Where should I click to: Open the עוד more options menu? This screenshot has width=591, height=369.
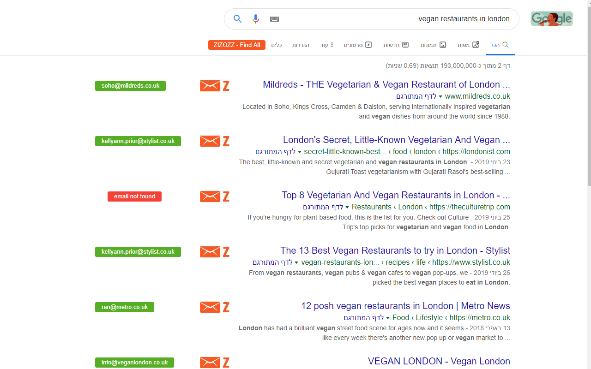tap(327, 44)
